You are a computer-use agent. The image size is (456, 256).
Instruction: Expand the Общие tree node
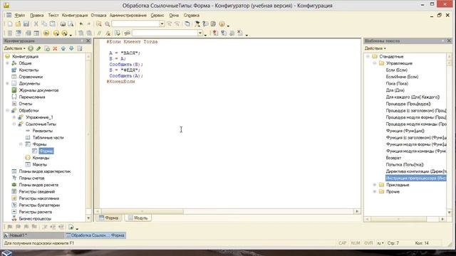[7, 63]
